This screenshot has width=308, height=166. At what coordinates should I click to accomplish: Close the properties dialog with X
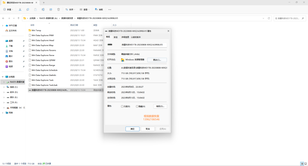click(x=168, y=31)
